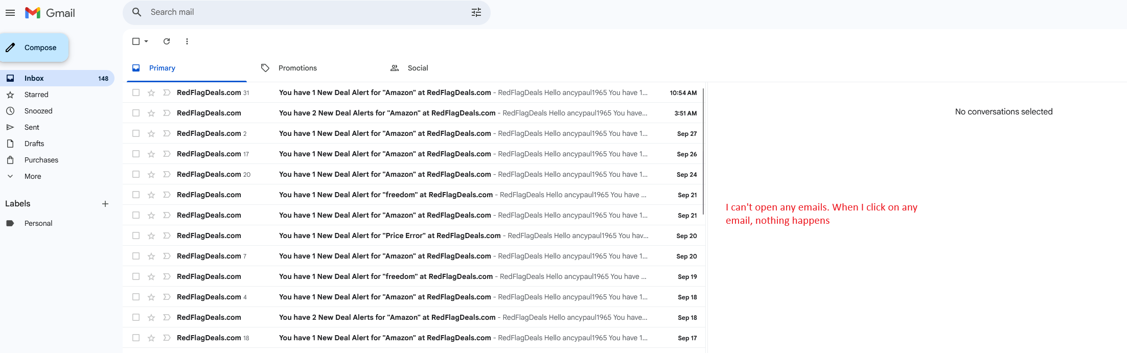Click sender RedFlagDeals.com 31
Image resolution: width=1127 pixels, height=353 pixels.
(x=213, y=92)
